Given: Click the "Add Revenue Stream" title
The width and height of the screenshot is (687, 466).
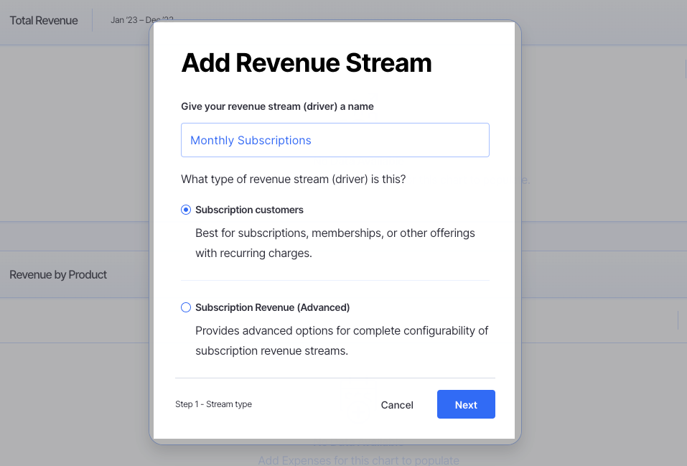Looking at the screenshot, I should tap(306, 63).
